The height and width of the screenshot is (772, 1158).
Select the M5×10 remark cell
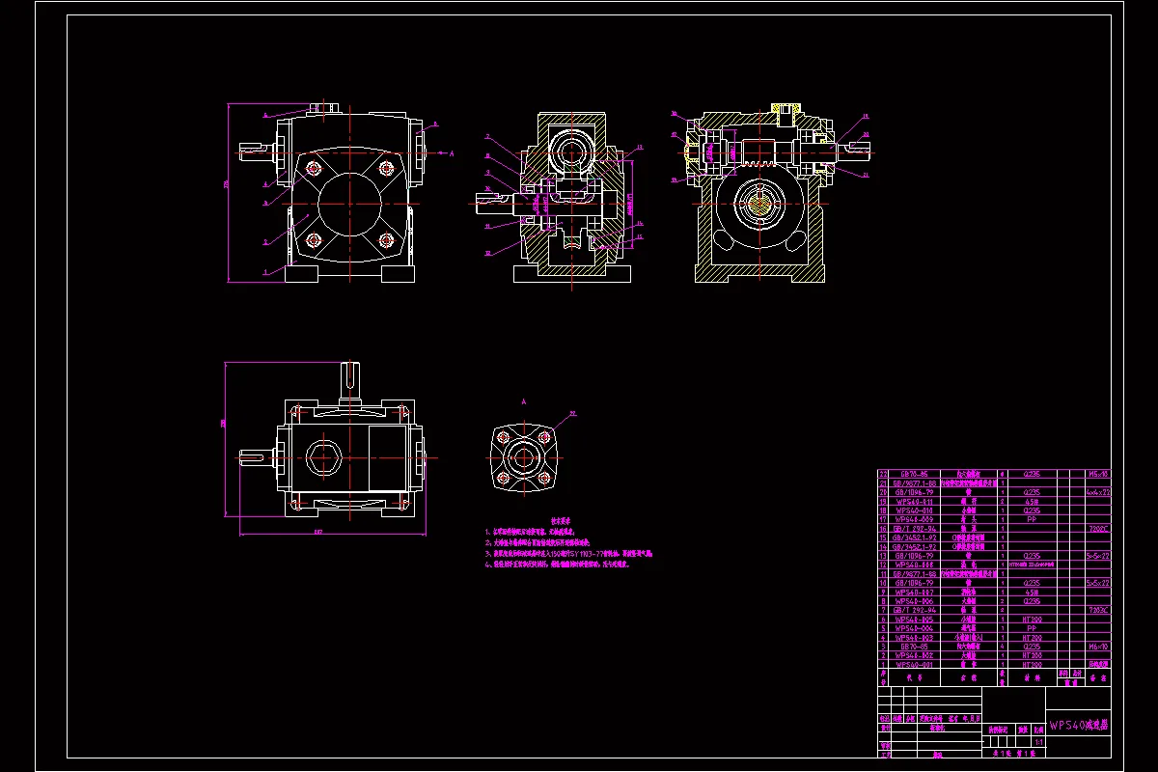(1098, 474)
